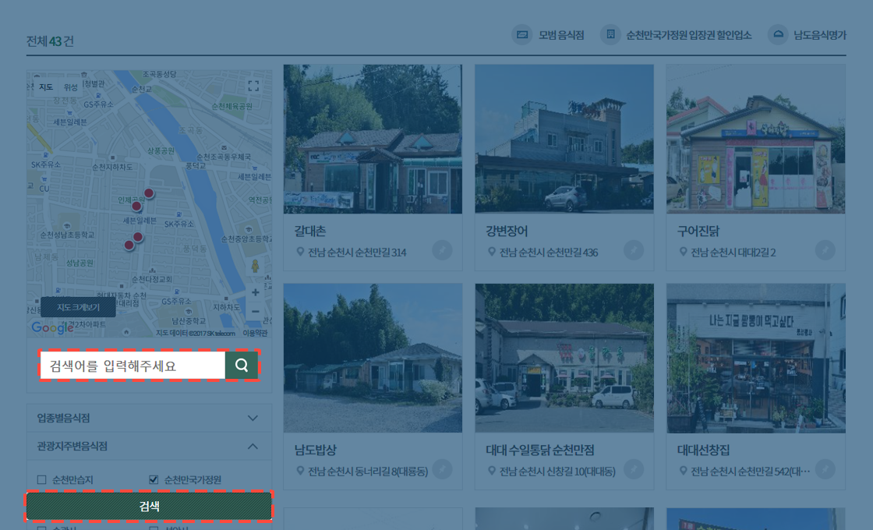This screenshot has height=530, width=873.
Task: Click the 지도 크게보기 button
Action: pos(78,308)
